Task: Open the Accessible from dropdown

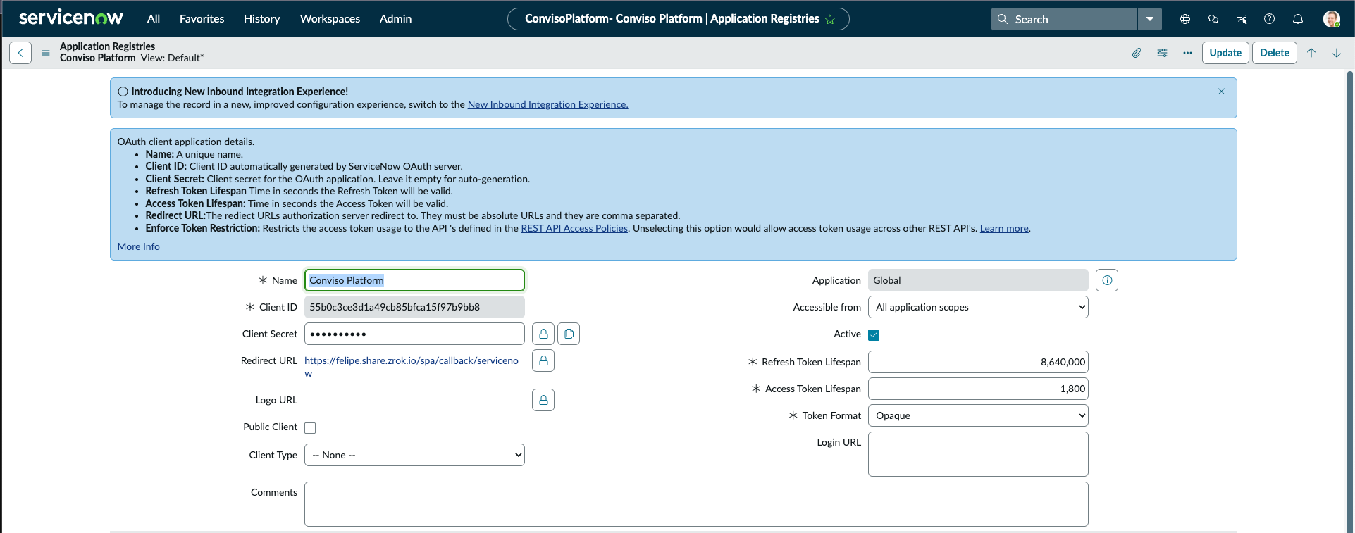Action: coord(978,307)
